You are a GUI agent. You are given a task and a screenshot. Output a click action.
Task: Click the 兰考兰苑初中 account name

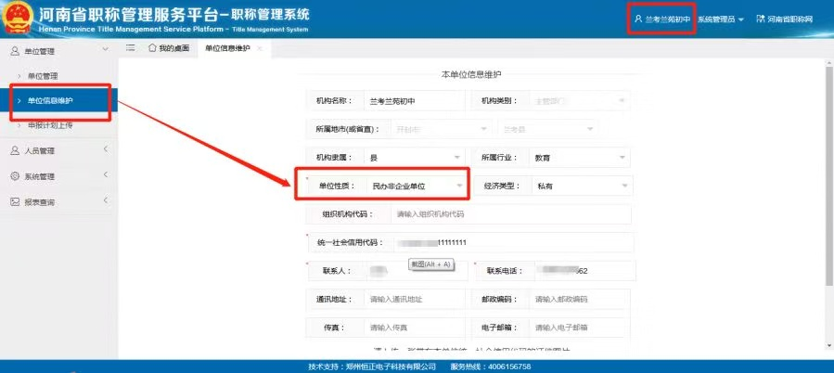[668, 19]
